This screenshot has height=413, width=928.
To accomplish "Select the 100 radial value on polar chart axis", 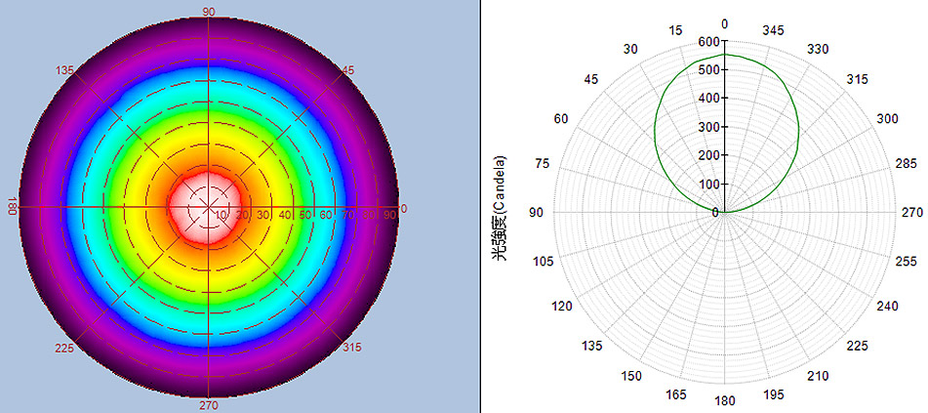I will (x=707, y=184).
